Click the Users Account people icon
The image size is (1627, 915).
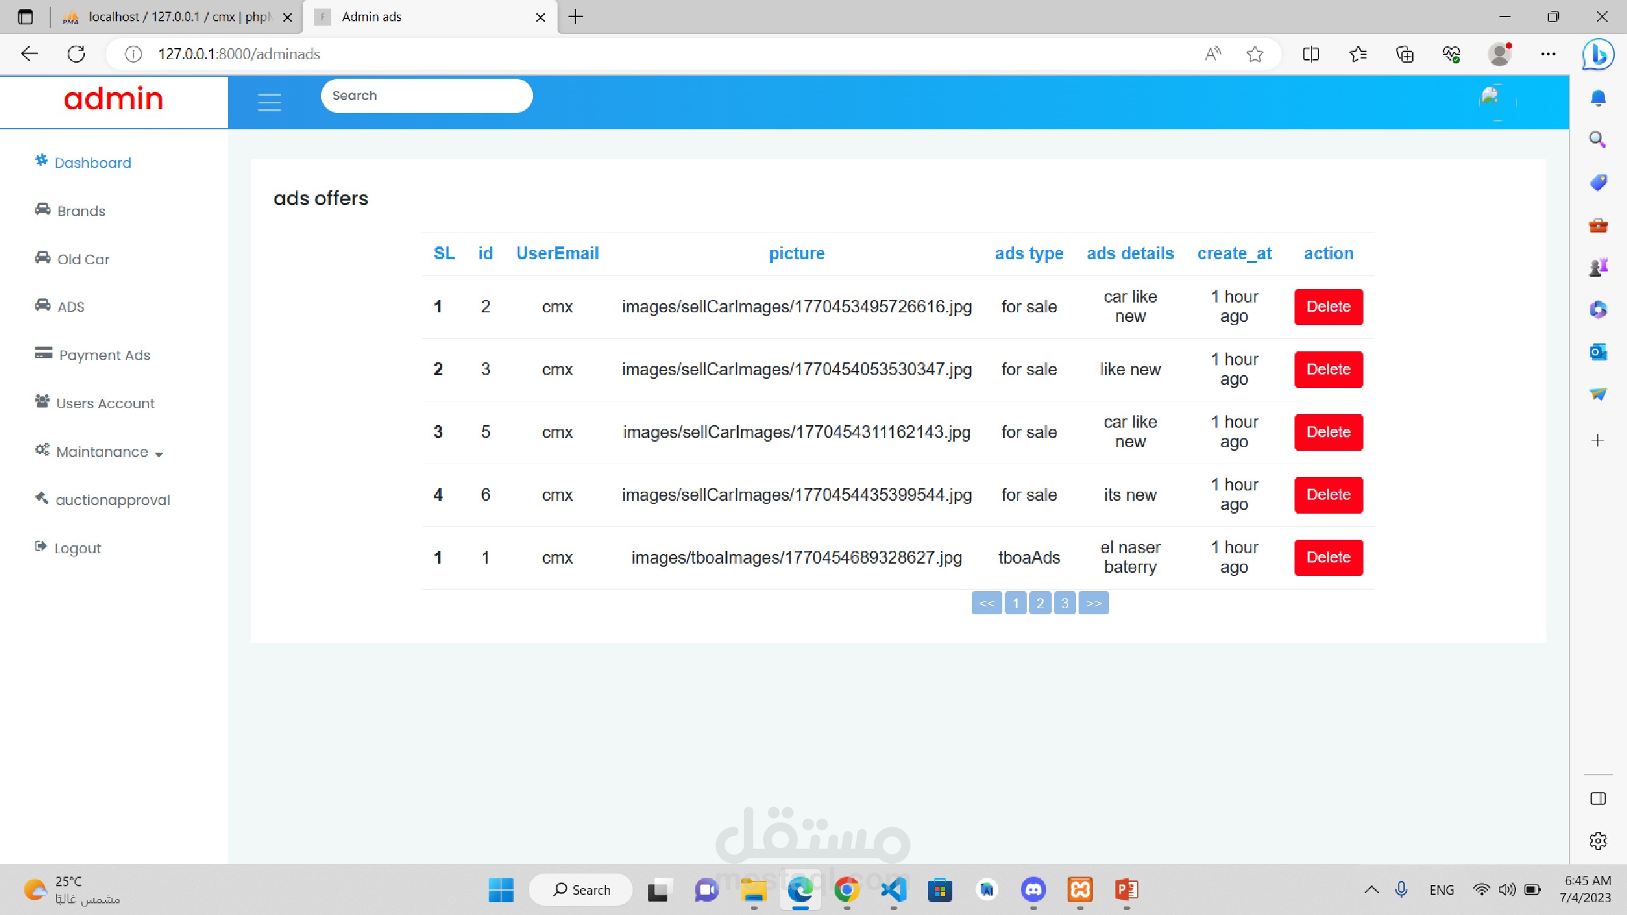pyautogui.click(x=42, y=401)
